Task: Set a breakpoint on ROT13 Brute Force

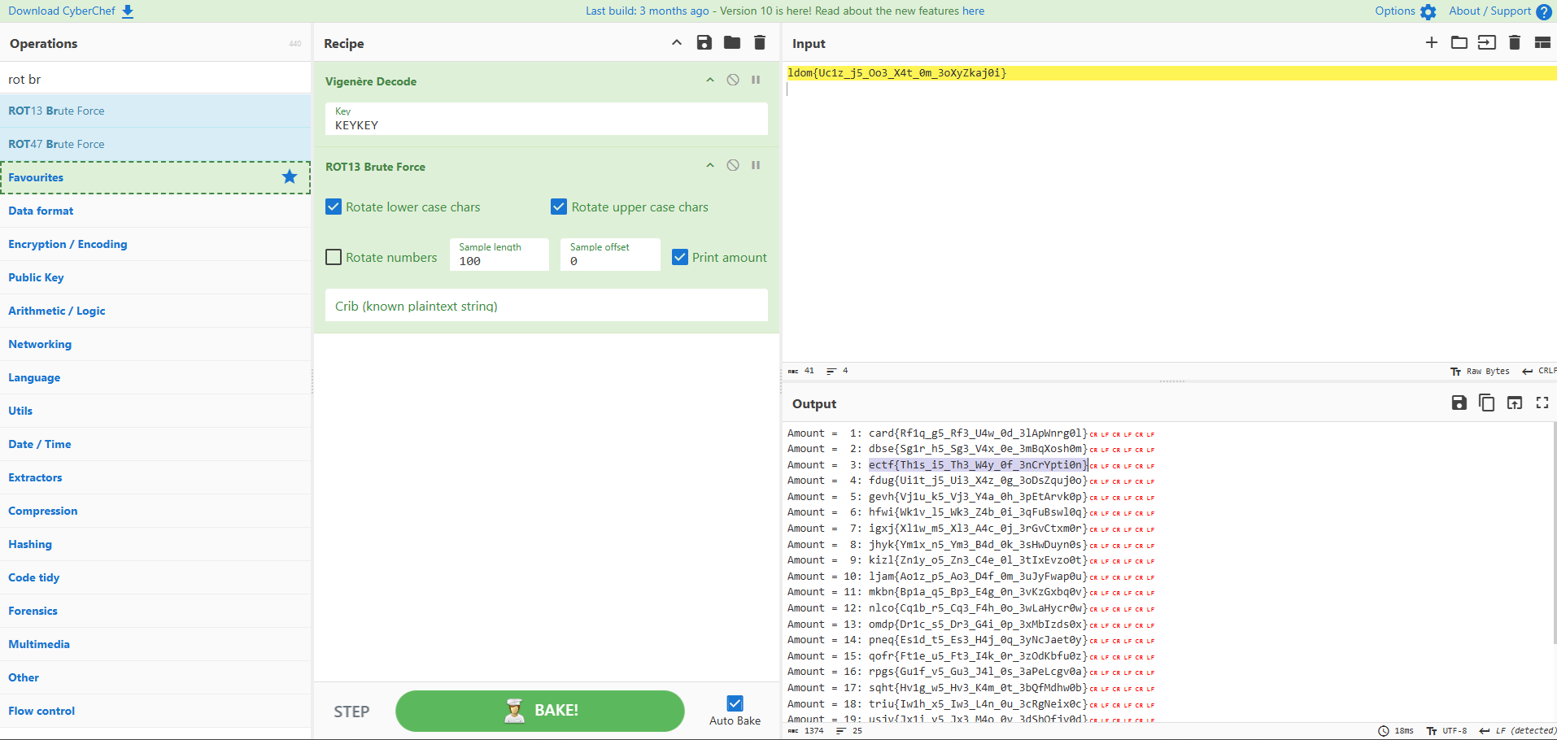Action: tap(756, 165)
